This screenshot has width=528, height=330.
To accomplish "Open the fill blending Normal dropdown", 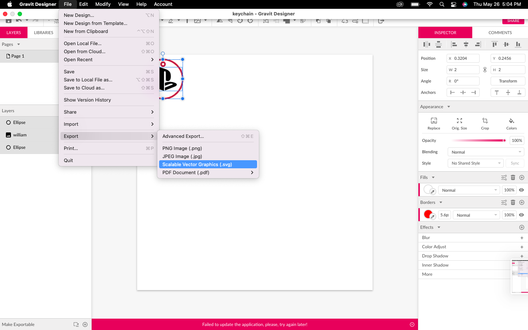I will pos(469,190).
